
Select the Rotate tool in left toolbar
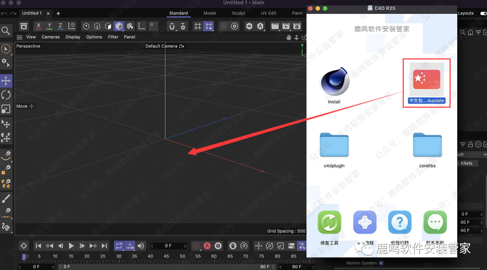6,95
